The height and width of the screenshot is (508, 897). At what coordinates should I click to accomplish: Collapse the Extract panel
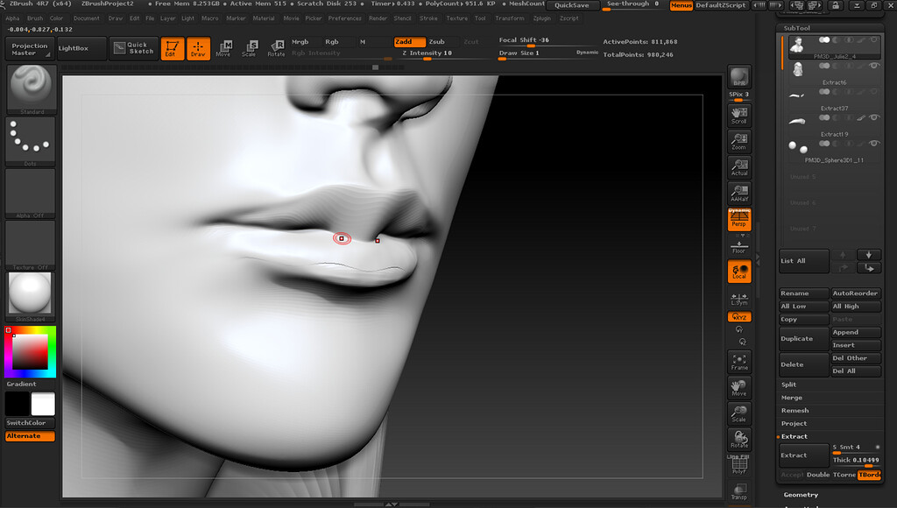click(793, 436)
